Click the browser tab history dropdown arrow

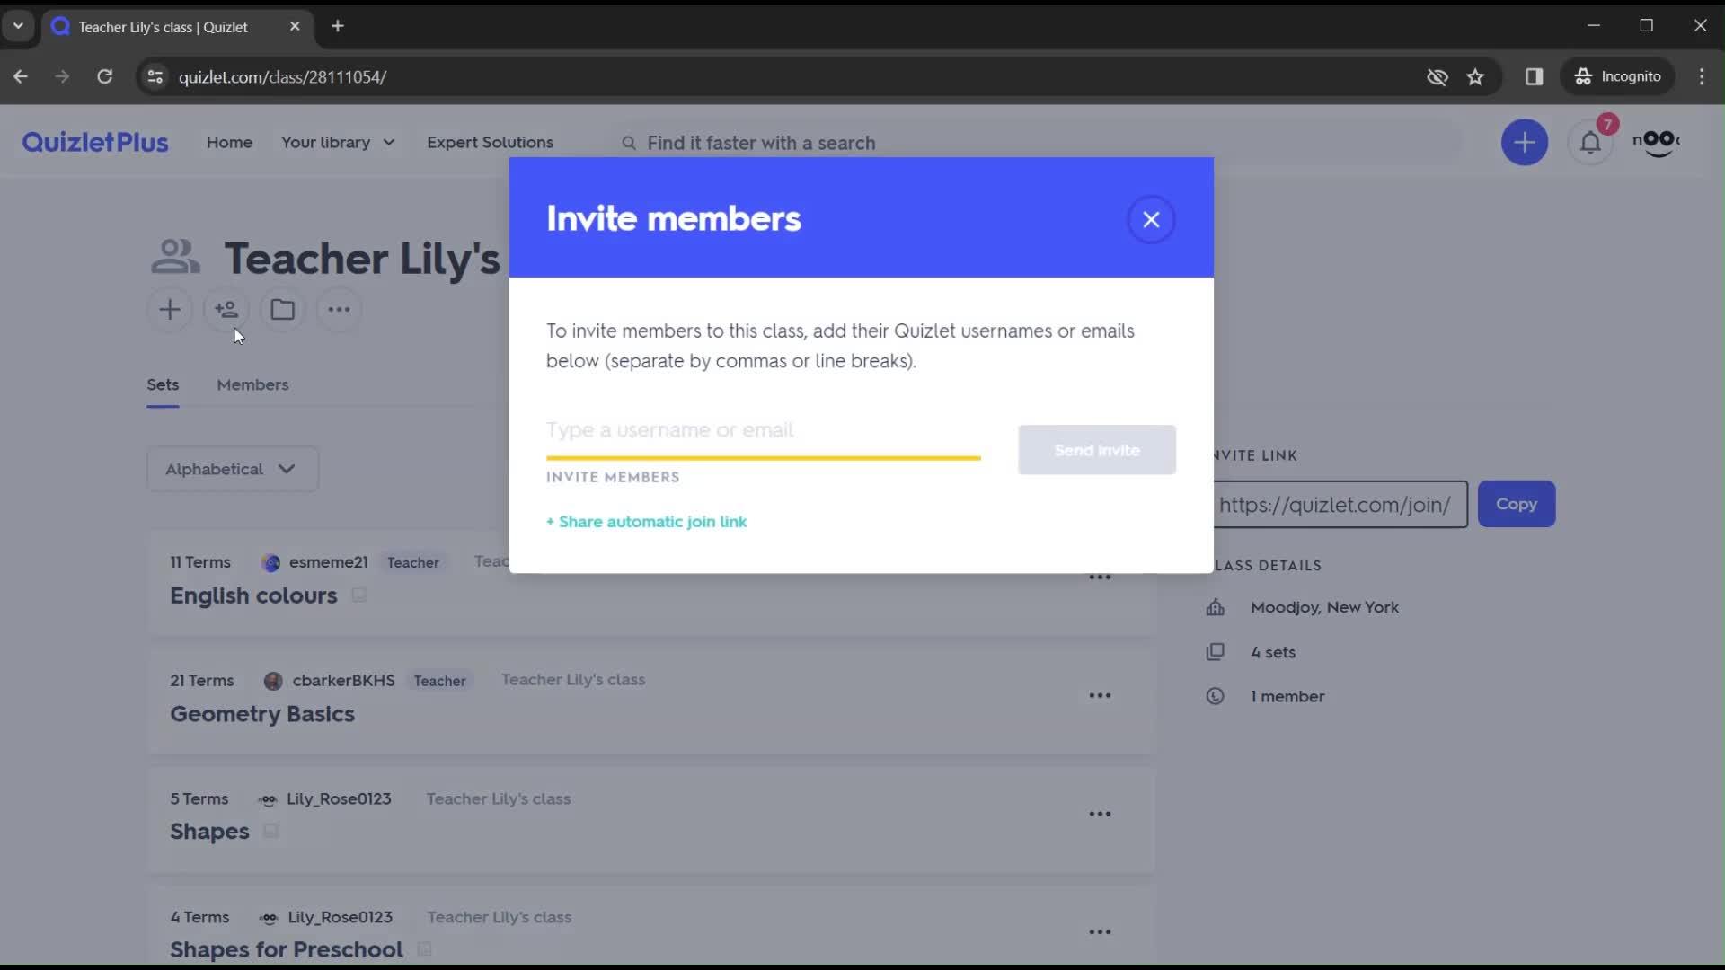pyautogui.click(x=18, y=26)
